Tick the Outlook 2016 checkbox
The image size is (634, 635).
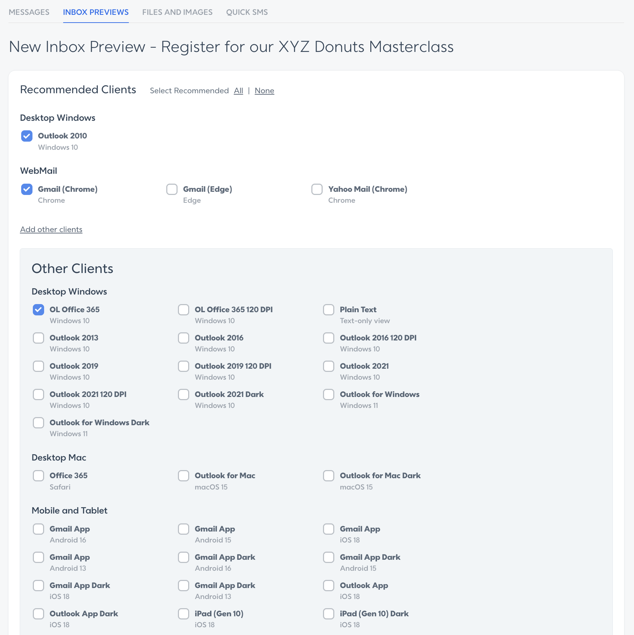tap(184, 338)
